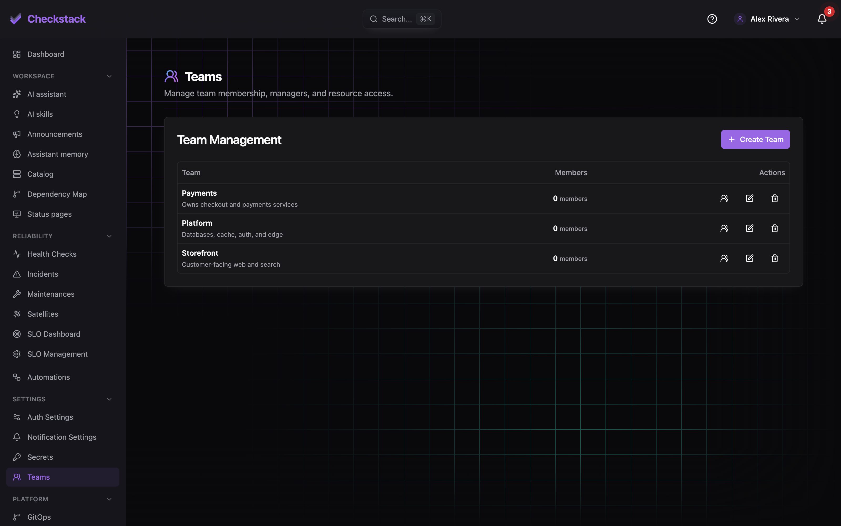
Task: Click the Members column header
Action: pos(571,173)
